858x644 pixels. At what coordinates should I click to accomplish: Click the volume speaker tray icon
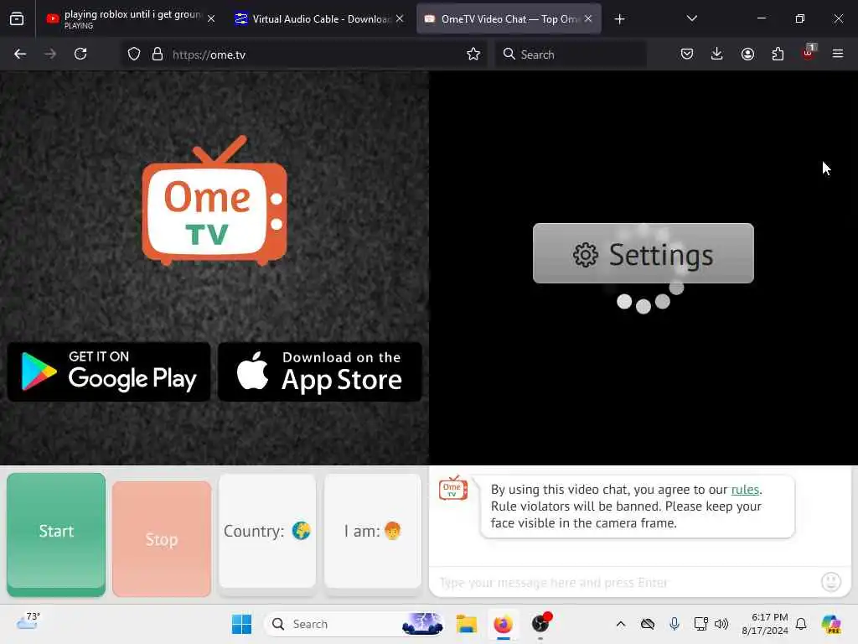pos(721,624)
